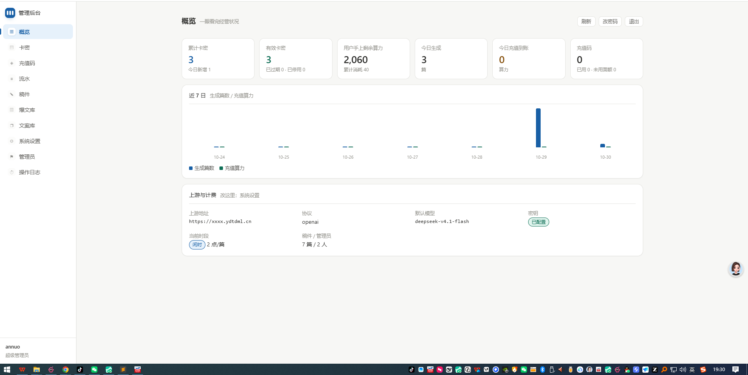Click the tall blue bar for 10-29
Screen dimensions: 748x375
pyautogui.click(x=538, y=128)
